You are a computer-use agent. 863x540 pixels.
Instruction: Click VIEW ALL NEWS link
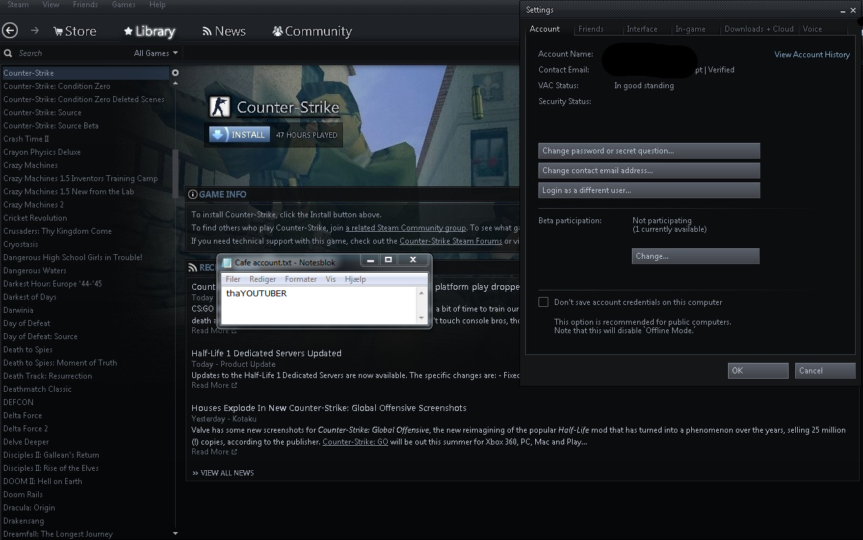(x=222, y=473)
